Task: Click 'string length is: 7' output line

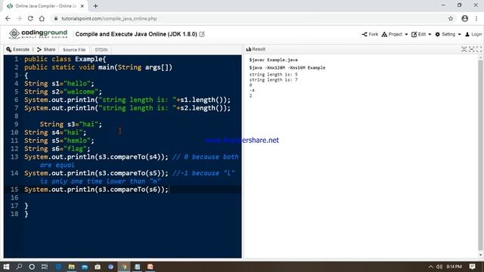Action: [x=274, y=80]
